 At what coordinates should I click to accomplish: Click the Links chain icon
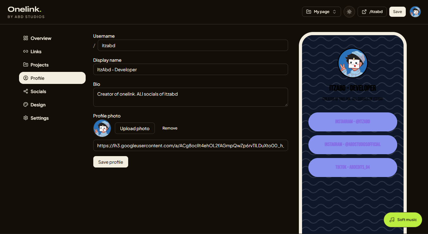(x=26, y=51)
